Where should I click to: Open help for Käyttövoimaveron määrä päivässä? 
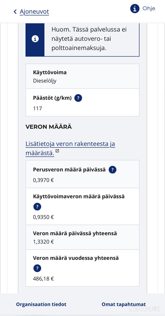37,207
